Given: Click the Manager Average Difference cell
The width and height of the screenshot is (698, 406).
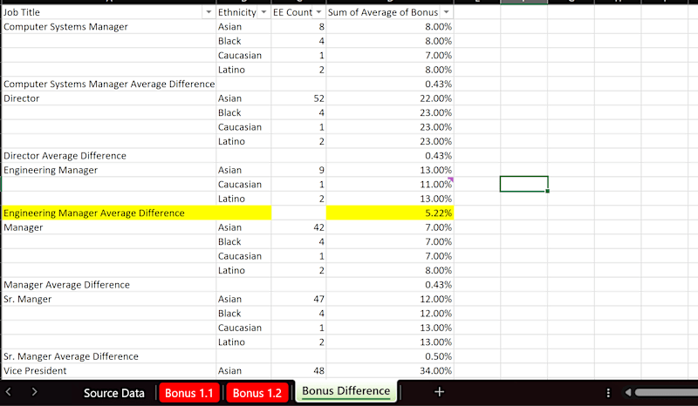Looking at the screenshot, I should pos(109,285).
